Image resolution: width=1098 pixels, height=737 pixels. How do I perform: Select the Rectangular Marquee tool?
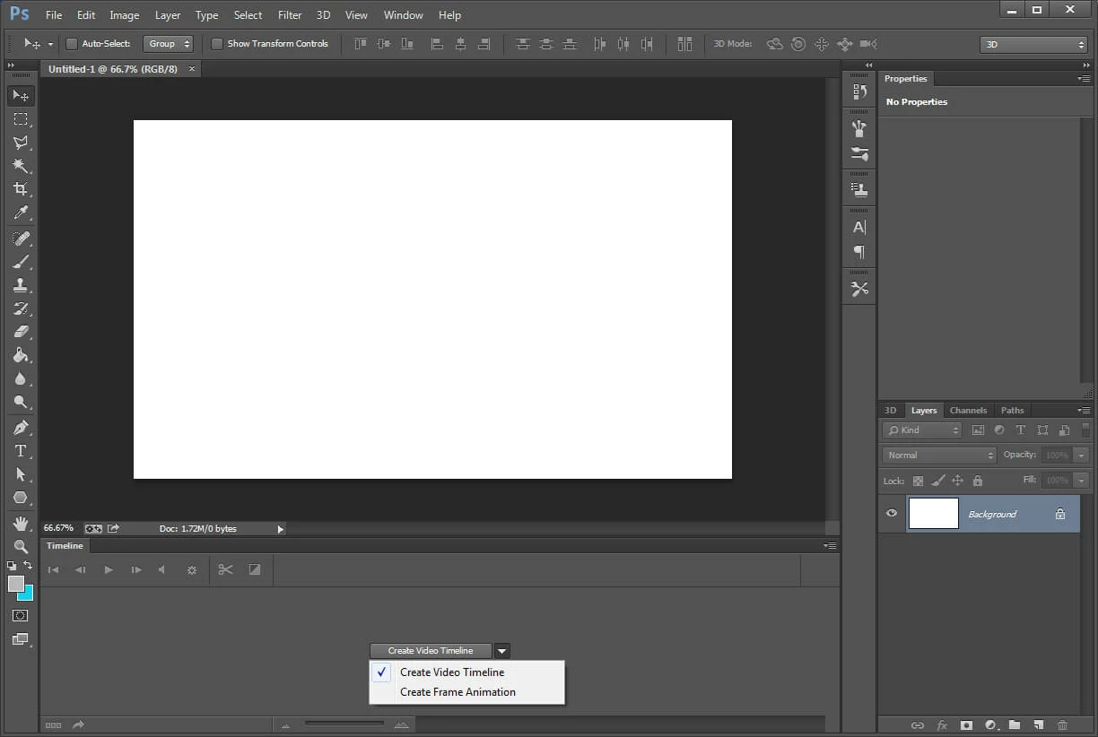pos(21,118)
